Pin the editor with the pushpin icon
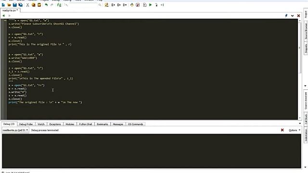The image size is (308, 173). (x=286, y=16)
